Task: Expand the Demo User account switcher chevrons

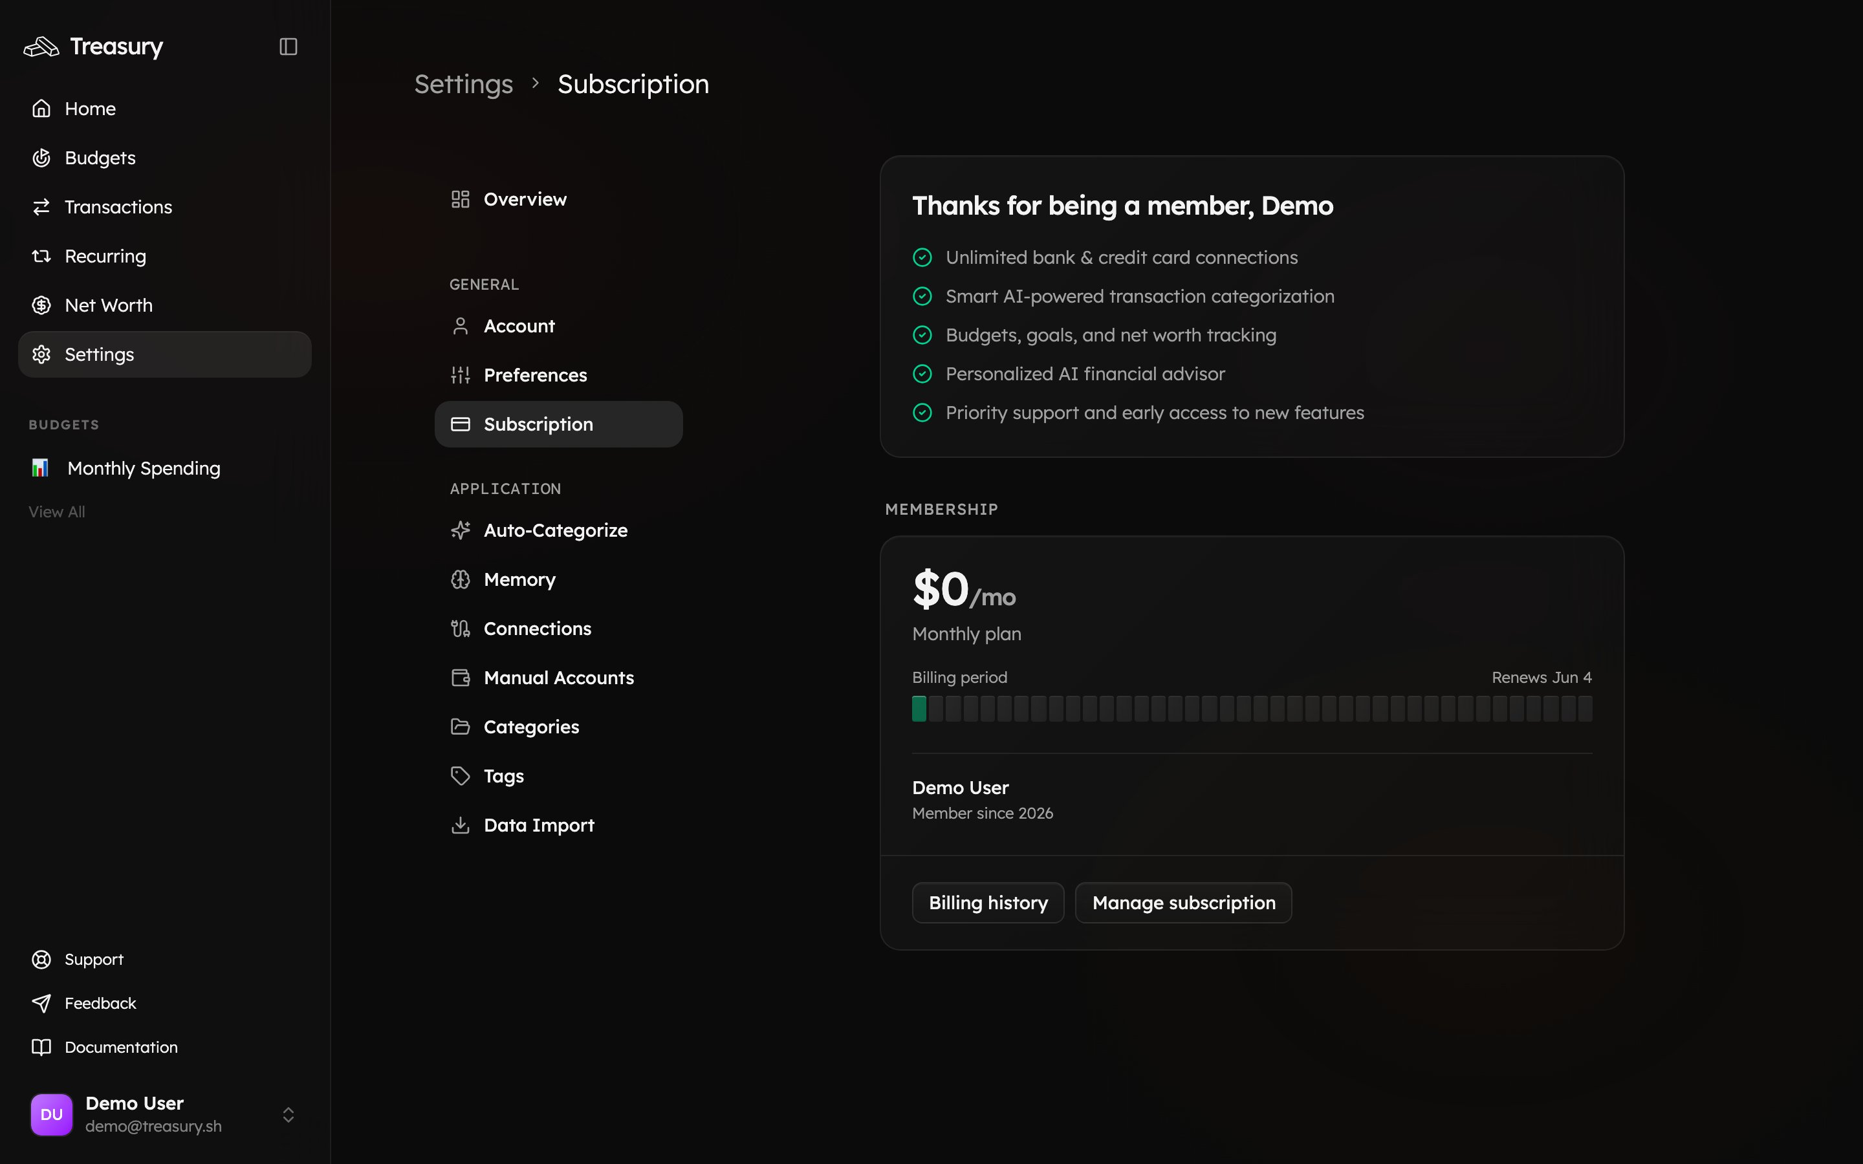Action: coord(288,1115)
